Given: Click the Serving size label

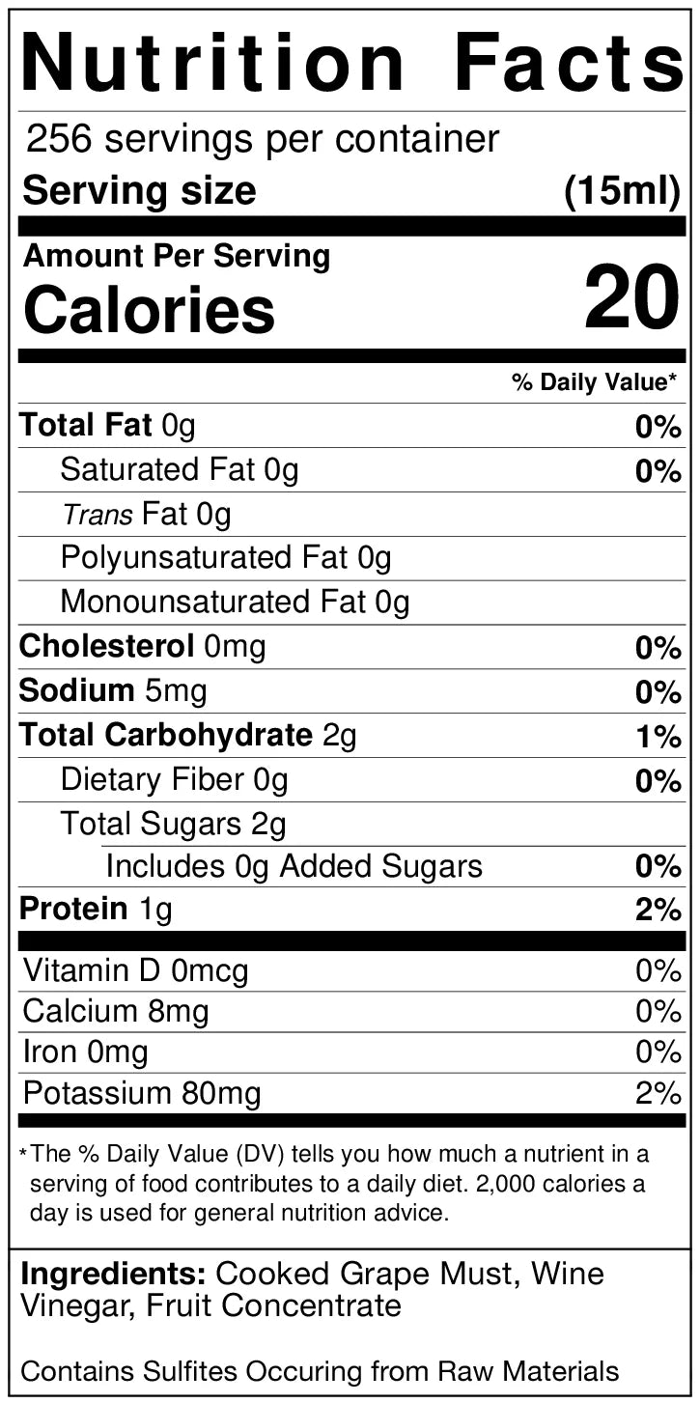Looking at the screenshot, I should [139, 190].
